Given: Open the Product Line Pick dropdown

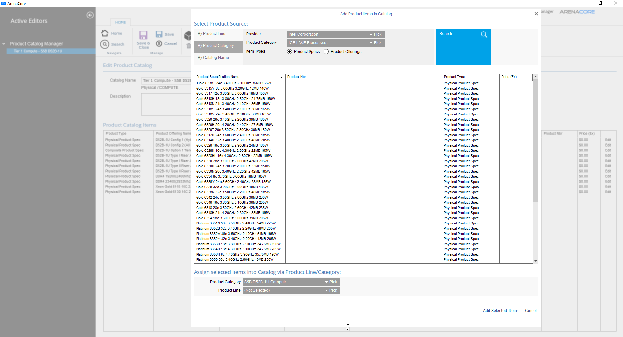Looking at the screenshot, I should click(331, 290).
